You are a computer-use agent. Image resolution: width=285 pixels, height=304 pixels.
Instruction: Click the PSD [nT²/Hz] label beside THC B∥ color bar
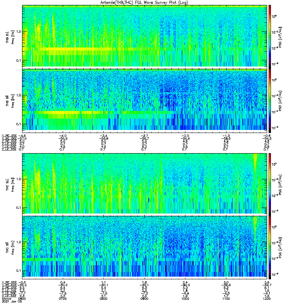click(x=280, y=248)
